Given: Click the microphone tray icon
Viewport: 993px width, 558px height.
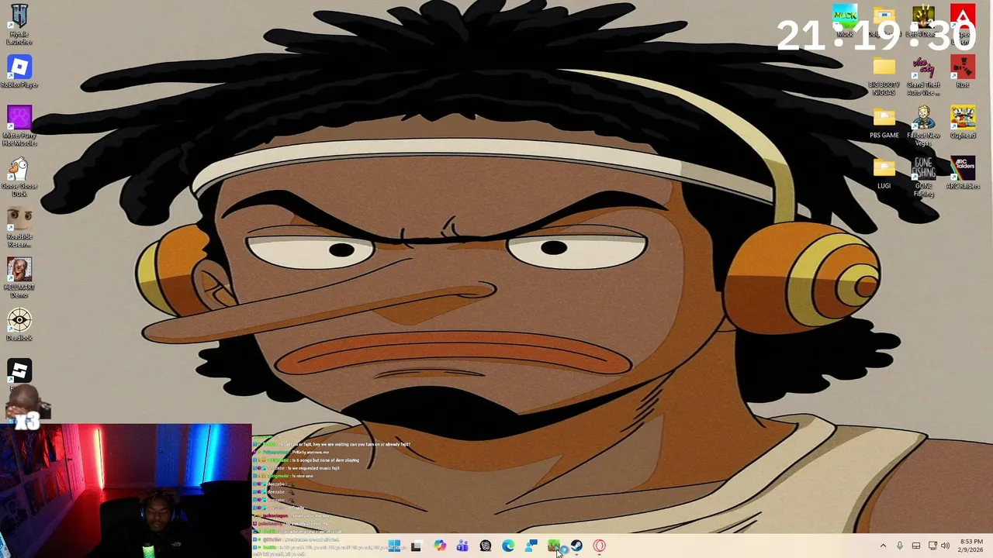Looking at the screenshot, I should pos(900,546).
